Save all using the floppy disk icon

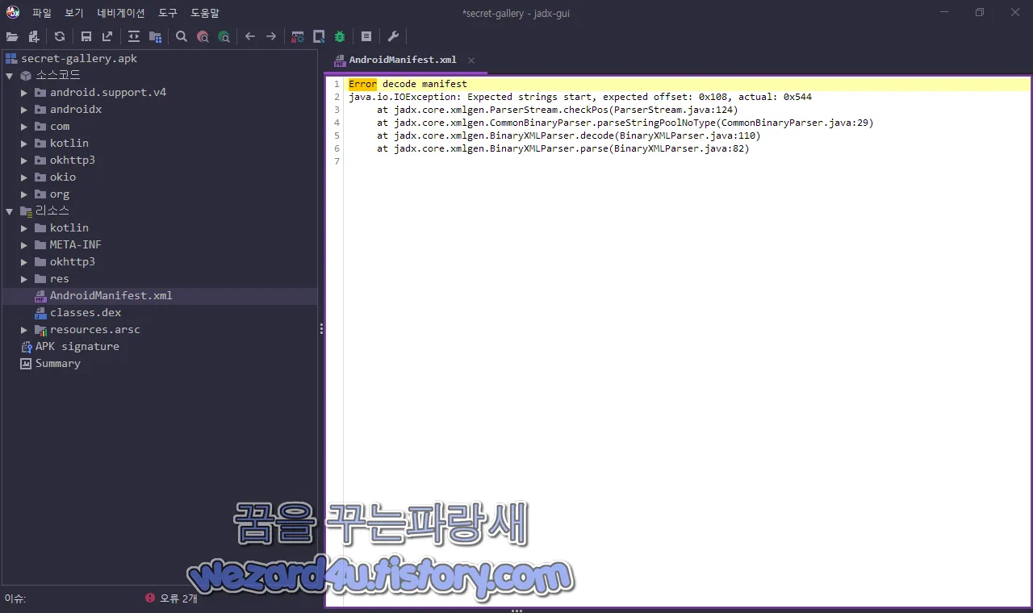pos(86,36)
